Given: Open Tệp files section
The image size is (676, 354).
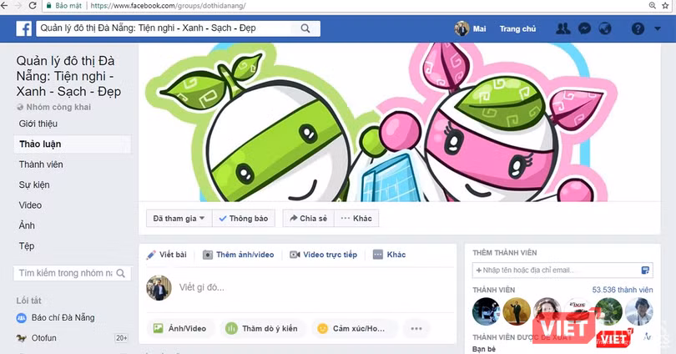Looking at the screenshot, I should (x=27, y=246).
